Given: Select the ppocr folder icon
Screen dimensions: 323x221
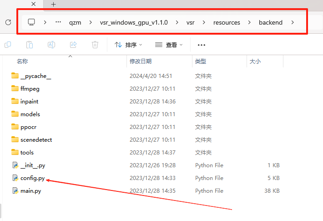Looking at the screenshot, I should tap(15, 127).
